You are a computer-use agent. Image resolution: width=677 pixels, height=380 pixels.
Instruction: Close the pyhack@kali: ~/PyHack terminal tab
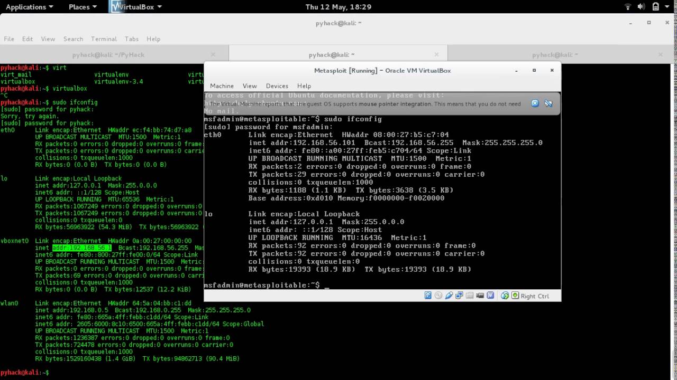[x=213, y=54]
